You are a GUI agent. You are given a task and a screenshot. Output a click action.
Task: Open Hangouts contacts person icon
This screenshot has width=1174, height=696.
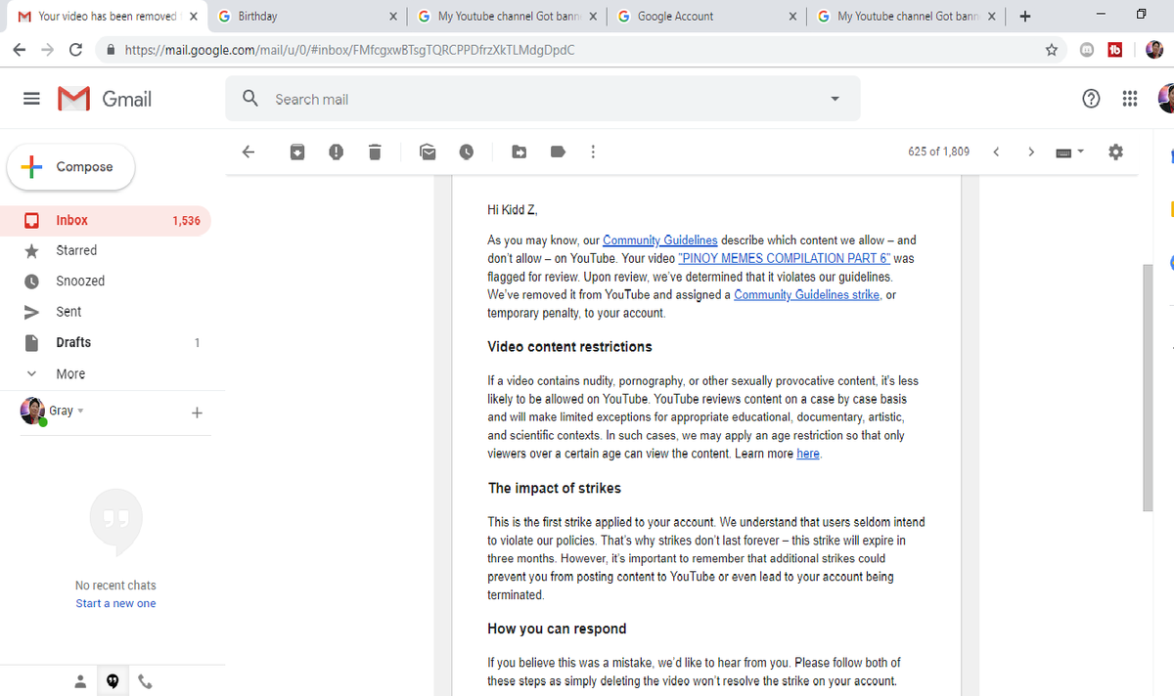coord(80,681)
